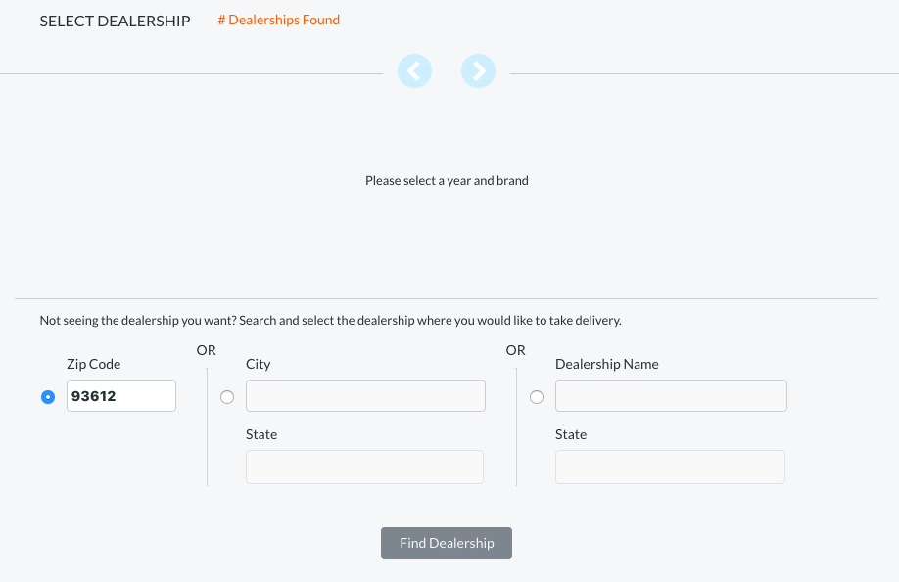Click the 'Zip Code' field label

point(93,363)
